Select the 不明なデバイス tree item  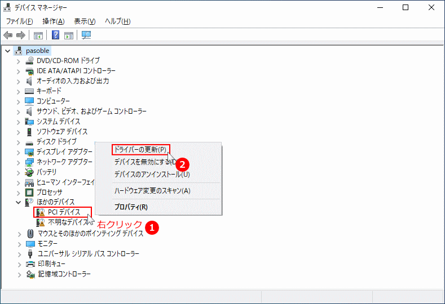pyautogui.click(x=68, y=222)
